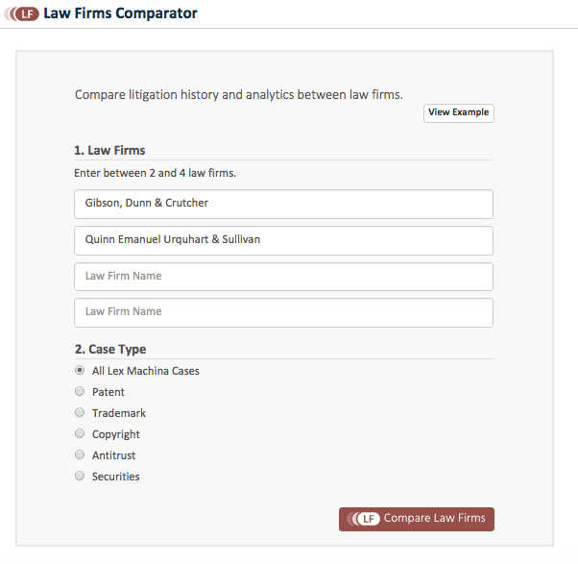Click the Patent label text

pyautogui.click(x=108, y=392)
